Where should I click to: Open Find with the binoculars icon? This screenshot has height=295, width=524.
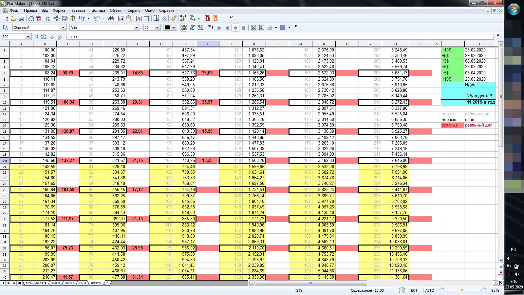coord(111,18)
